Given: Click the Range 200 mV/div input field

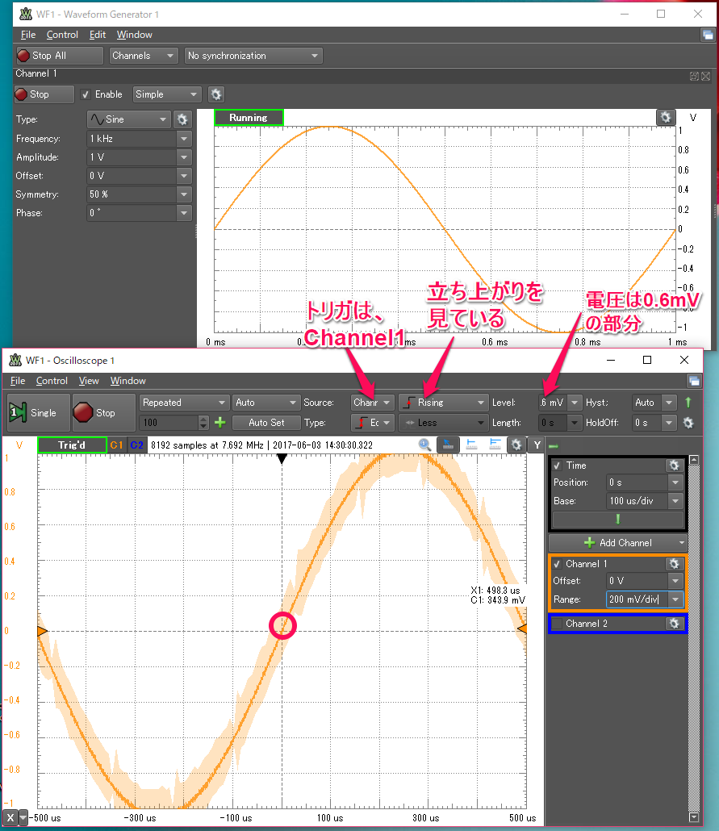Looking at the screenshot, I should click(636, 599).
